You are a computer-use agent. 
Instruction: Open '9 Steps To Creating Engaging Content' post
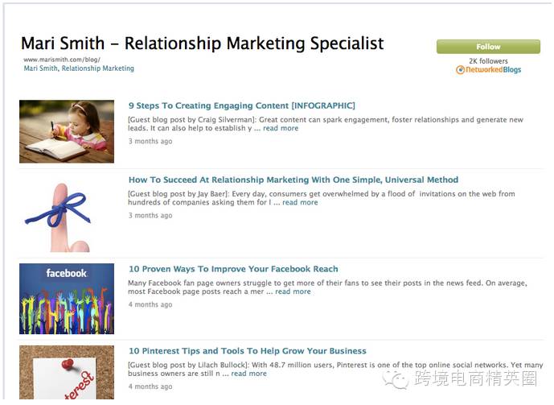point(242,105)
